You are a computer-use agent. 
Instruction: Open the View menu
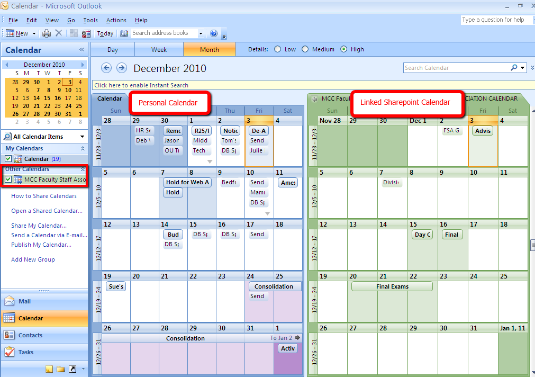click(52, 20)
